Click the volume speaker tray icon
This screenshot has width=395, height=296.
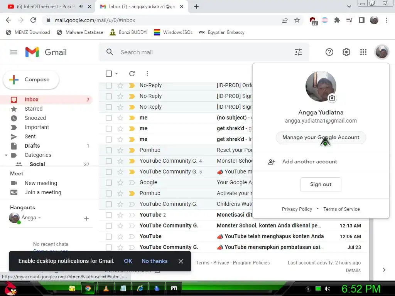click(327, 289)
